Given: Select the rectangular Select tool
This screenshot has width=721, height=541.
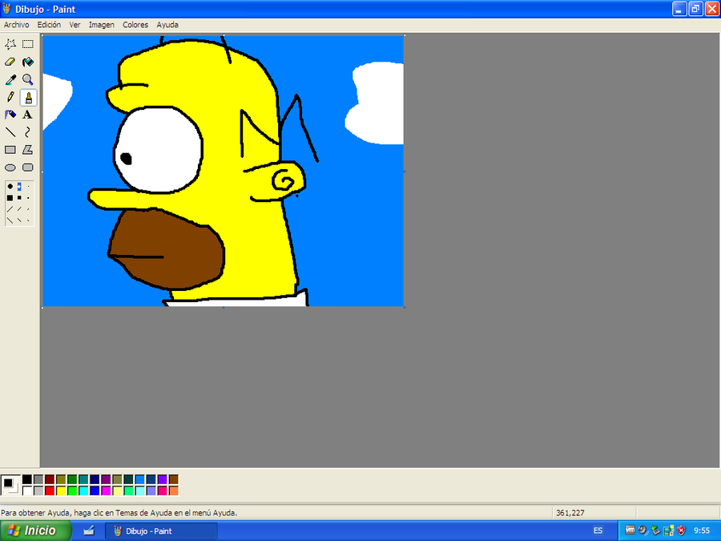Looking at the screenshot, I should (28, 44).
